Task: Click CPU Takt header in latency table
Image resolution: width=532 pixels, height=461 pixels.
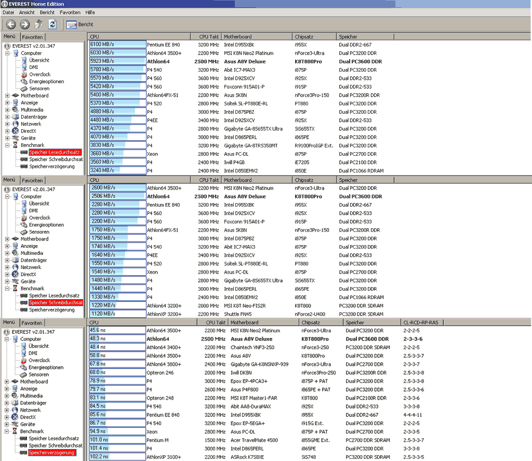Action: pos(212,323)
